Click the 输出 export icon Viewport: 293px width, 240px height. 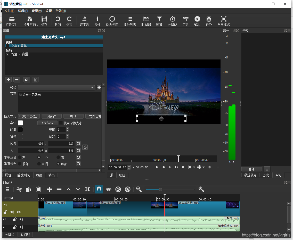(x=197, y=21)
